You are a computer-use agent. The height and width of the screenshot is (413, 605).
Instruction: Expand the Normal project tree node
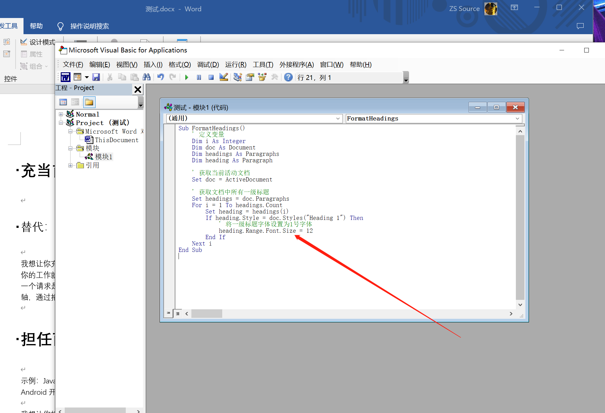[61, 114]
